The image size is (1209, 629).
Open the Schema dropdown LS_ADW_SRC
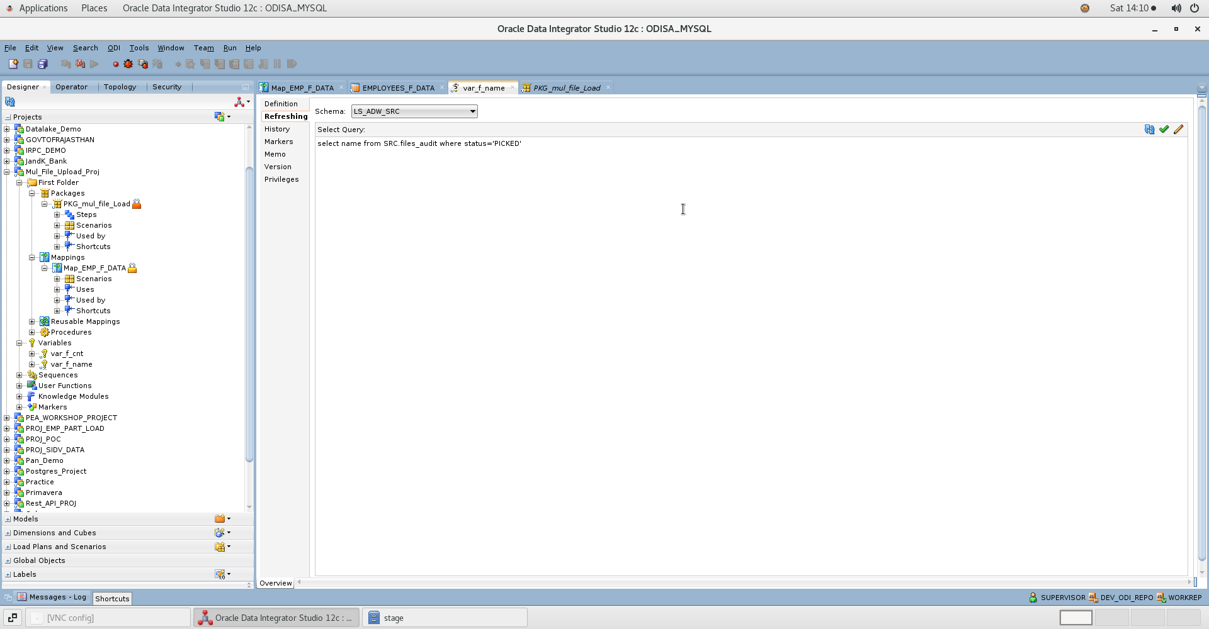point(414,111)
